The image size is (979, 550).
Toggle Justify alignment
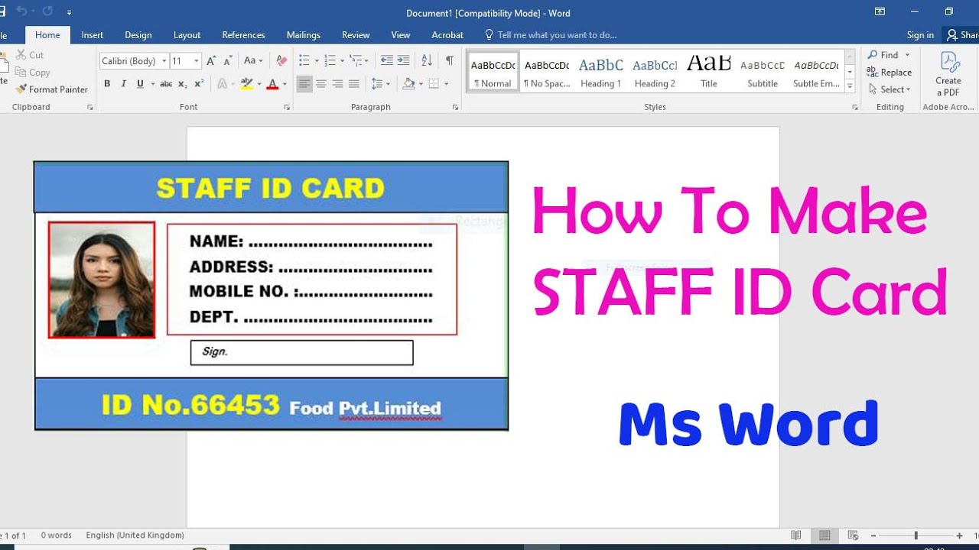353,84
